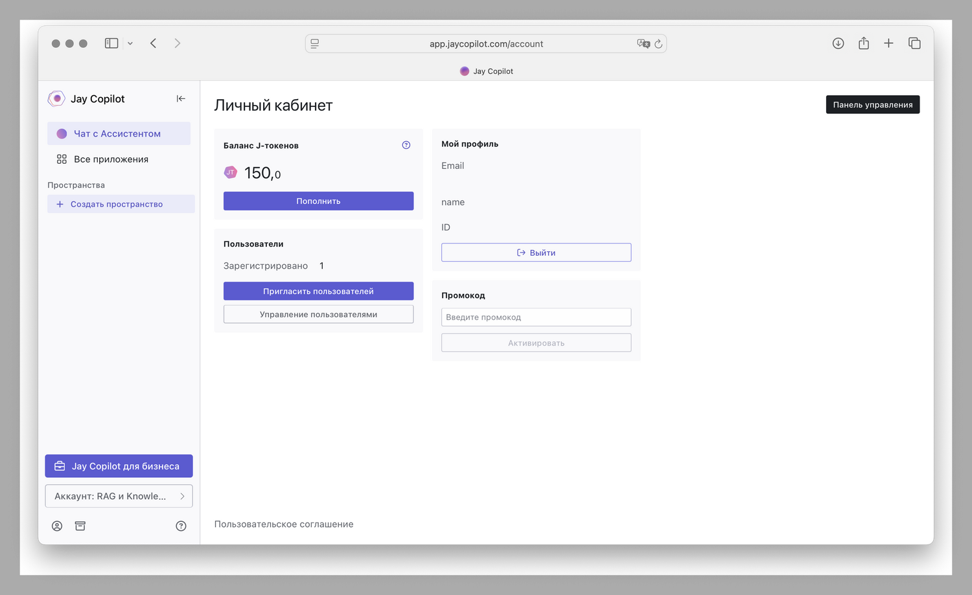Click Пригласить пользователей
Viewport: 972px width, 595px height.
[x=318, y=291]
